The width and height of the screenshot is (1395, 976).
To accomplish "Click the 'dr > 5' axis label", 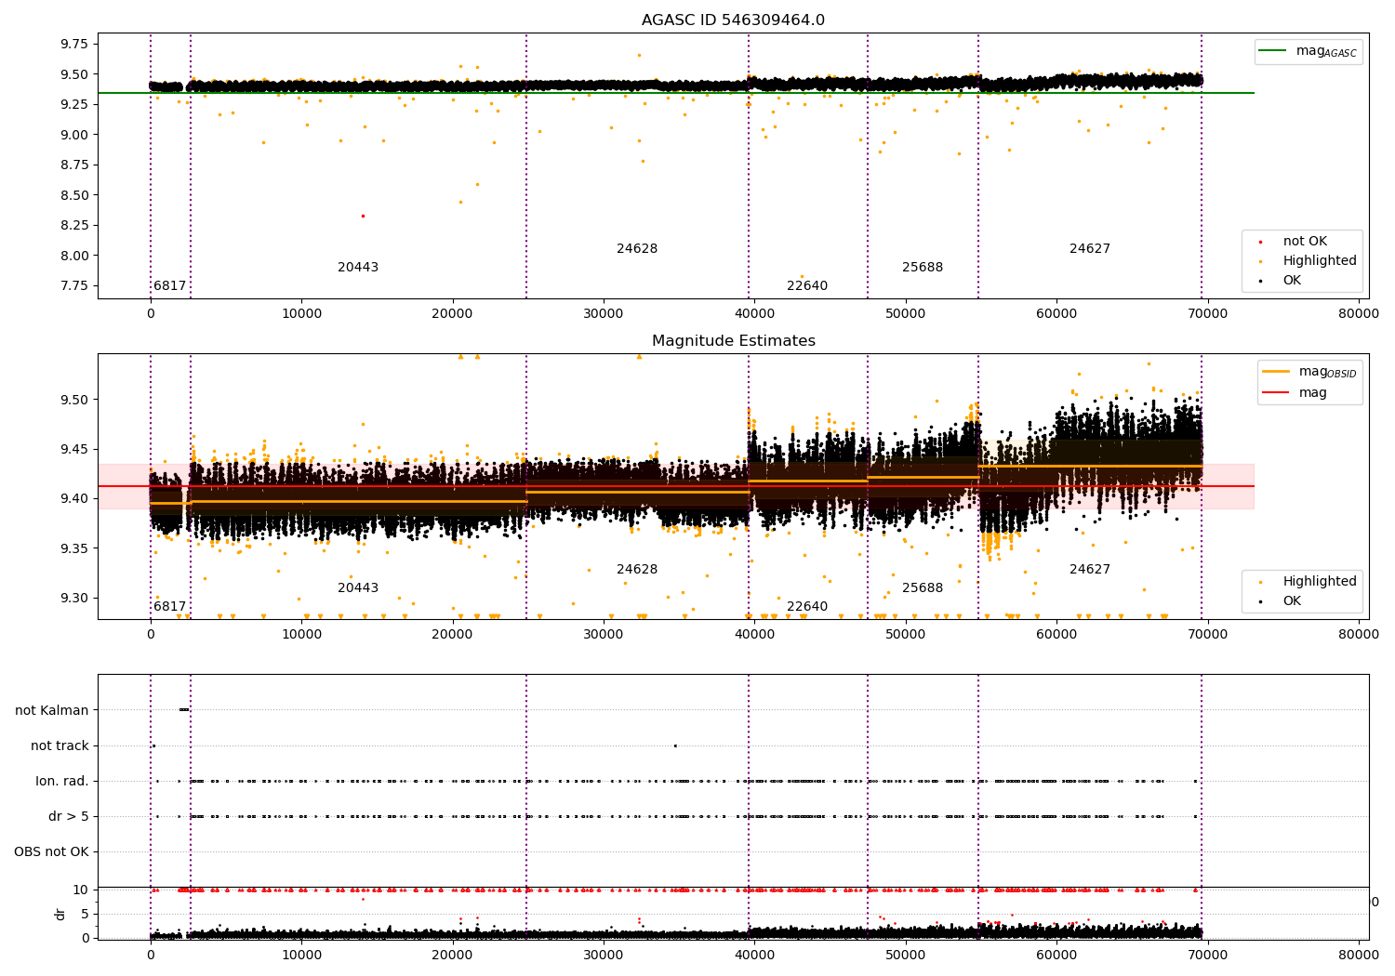I will coord(69,816).
